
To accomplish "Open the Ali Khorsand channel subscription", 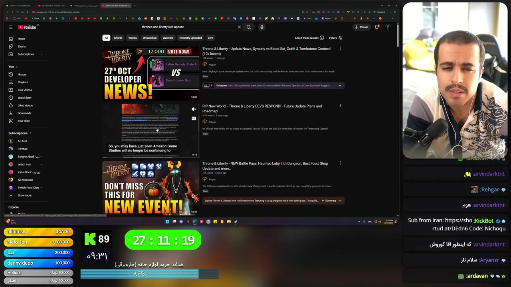I will tap(25, 180).
